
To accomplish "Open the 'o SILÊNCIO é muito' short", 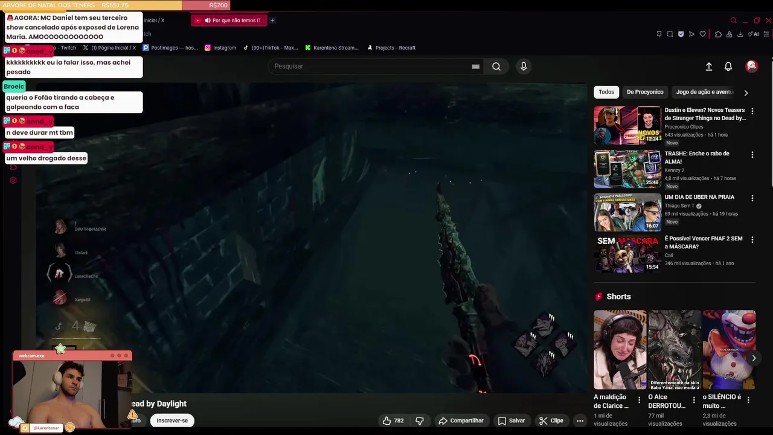I will 729,350.
